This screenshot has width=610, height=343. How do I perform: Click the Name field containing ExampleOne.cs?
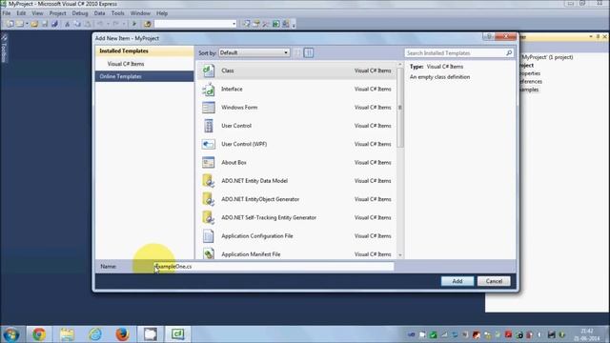coord(274,267)
